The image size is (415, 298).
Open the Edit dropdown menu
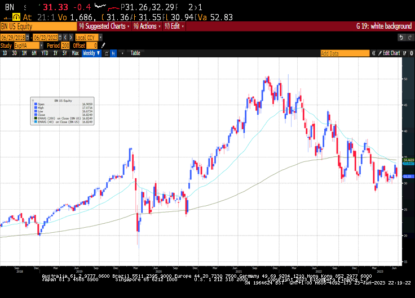174,26
